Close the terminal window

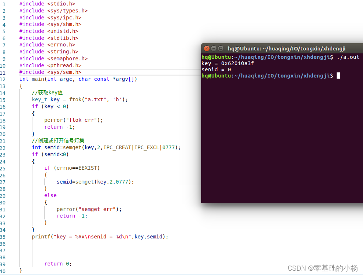207,49
